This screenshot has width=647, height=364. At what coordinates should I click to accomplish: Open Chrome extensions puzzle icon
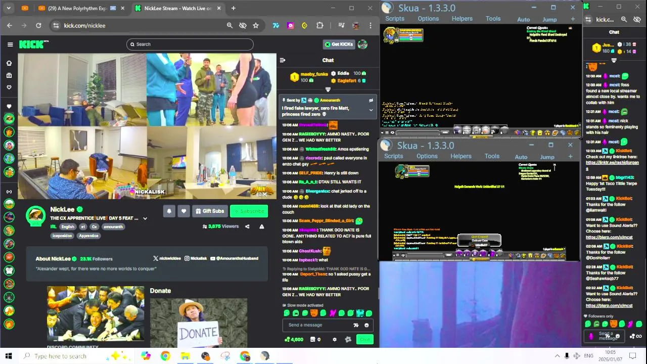[320, 25]
